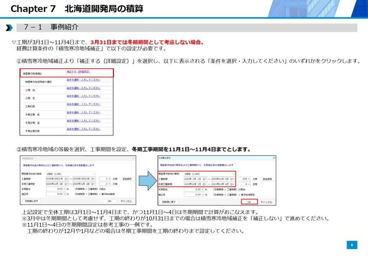
Task: Click 表紙参照 button in the right dialog
Action: tap(266, 179)
